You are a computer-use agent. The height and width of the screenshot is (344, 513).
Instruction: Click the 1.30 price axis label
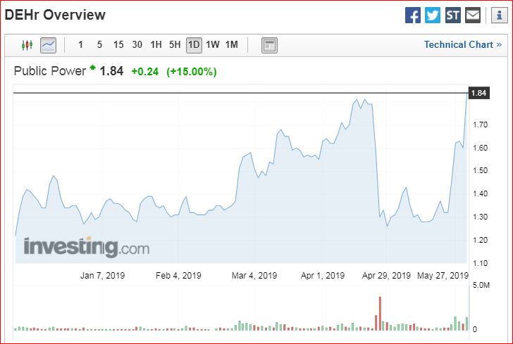click(481, 217)
